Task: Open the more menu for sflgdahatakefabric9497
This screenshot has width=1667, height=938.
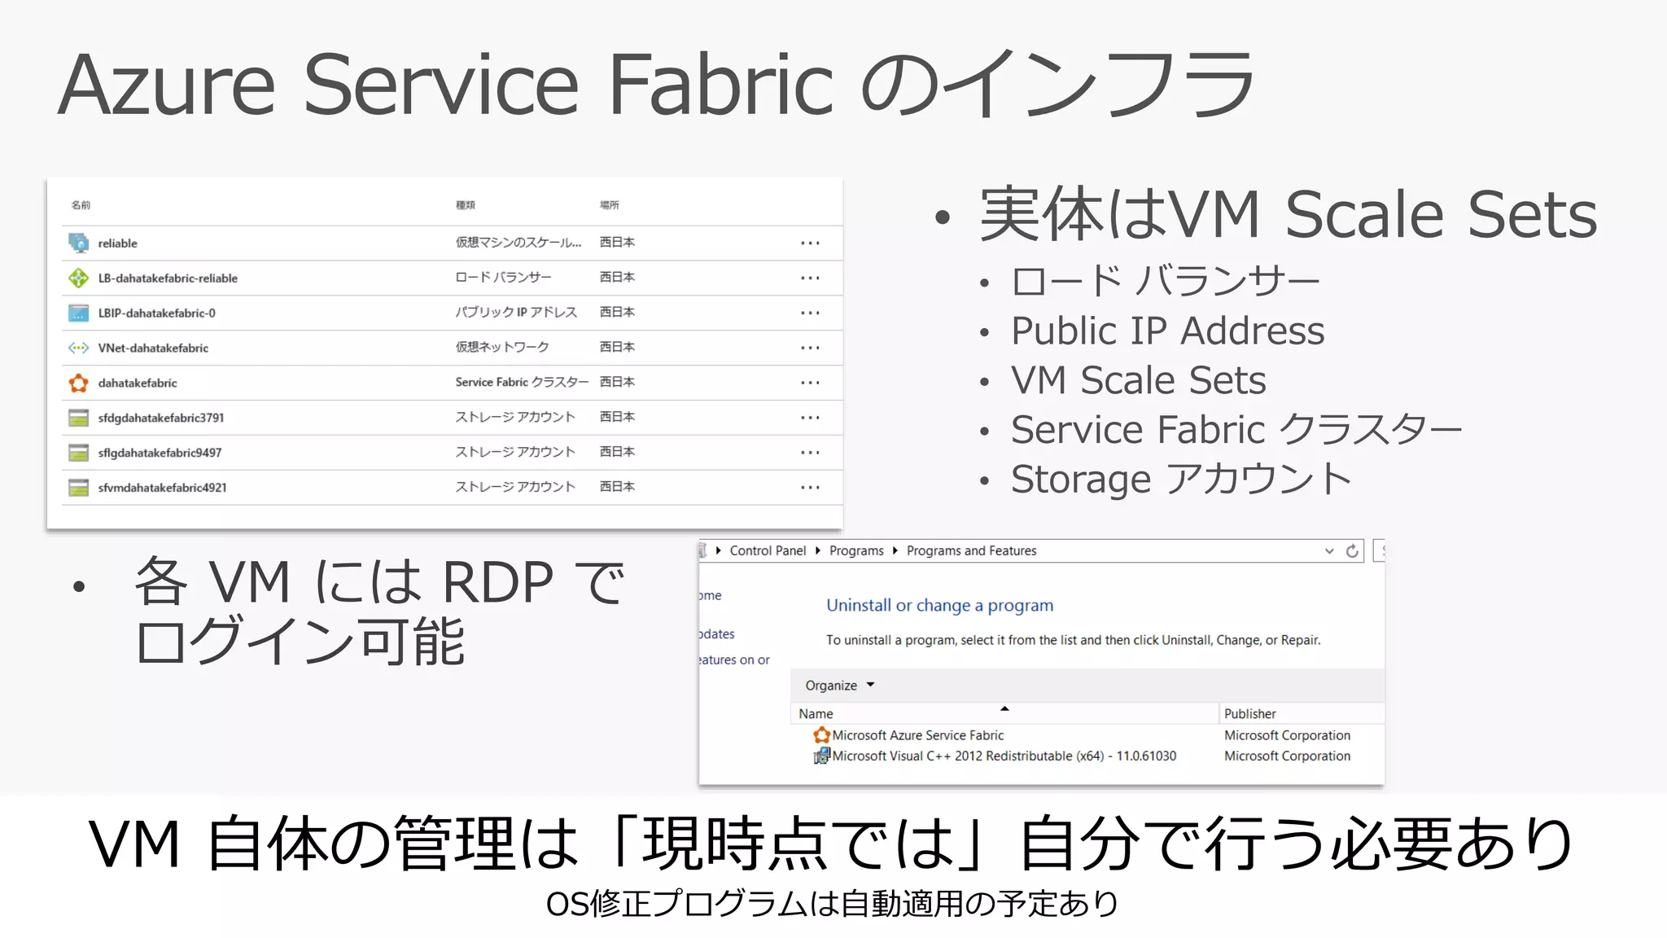Action: click(810, 453)
